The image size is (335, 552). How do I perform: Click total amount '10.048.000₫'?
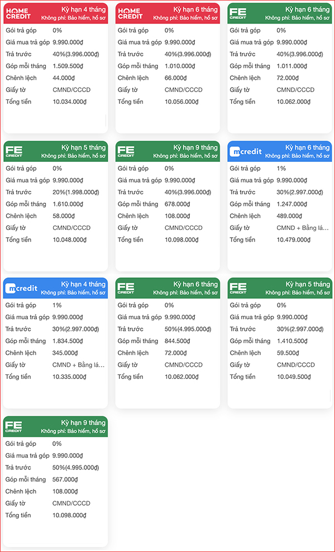coord(69,240)
